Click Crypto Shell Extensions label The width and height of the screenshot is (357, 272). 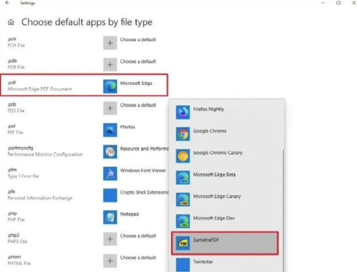(x=144, y=192)
